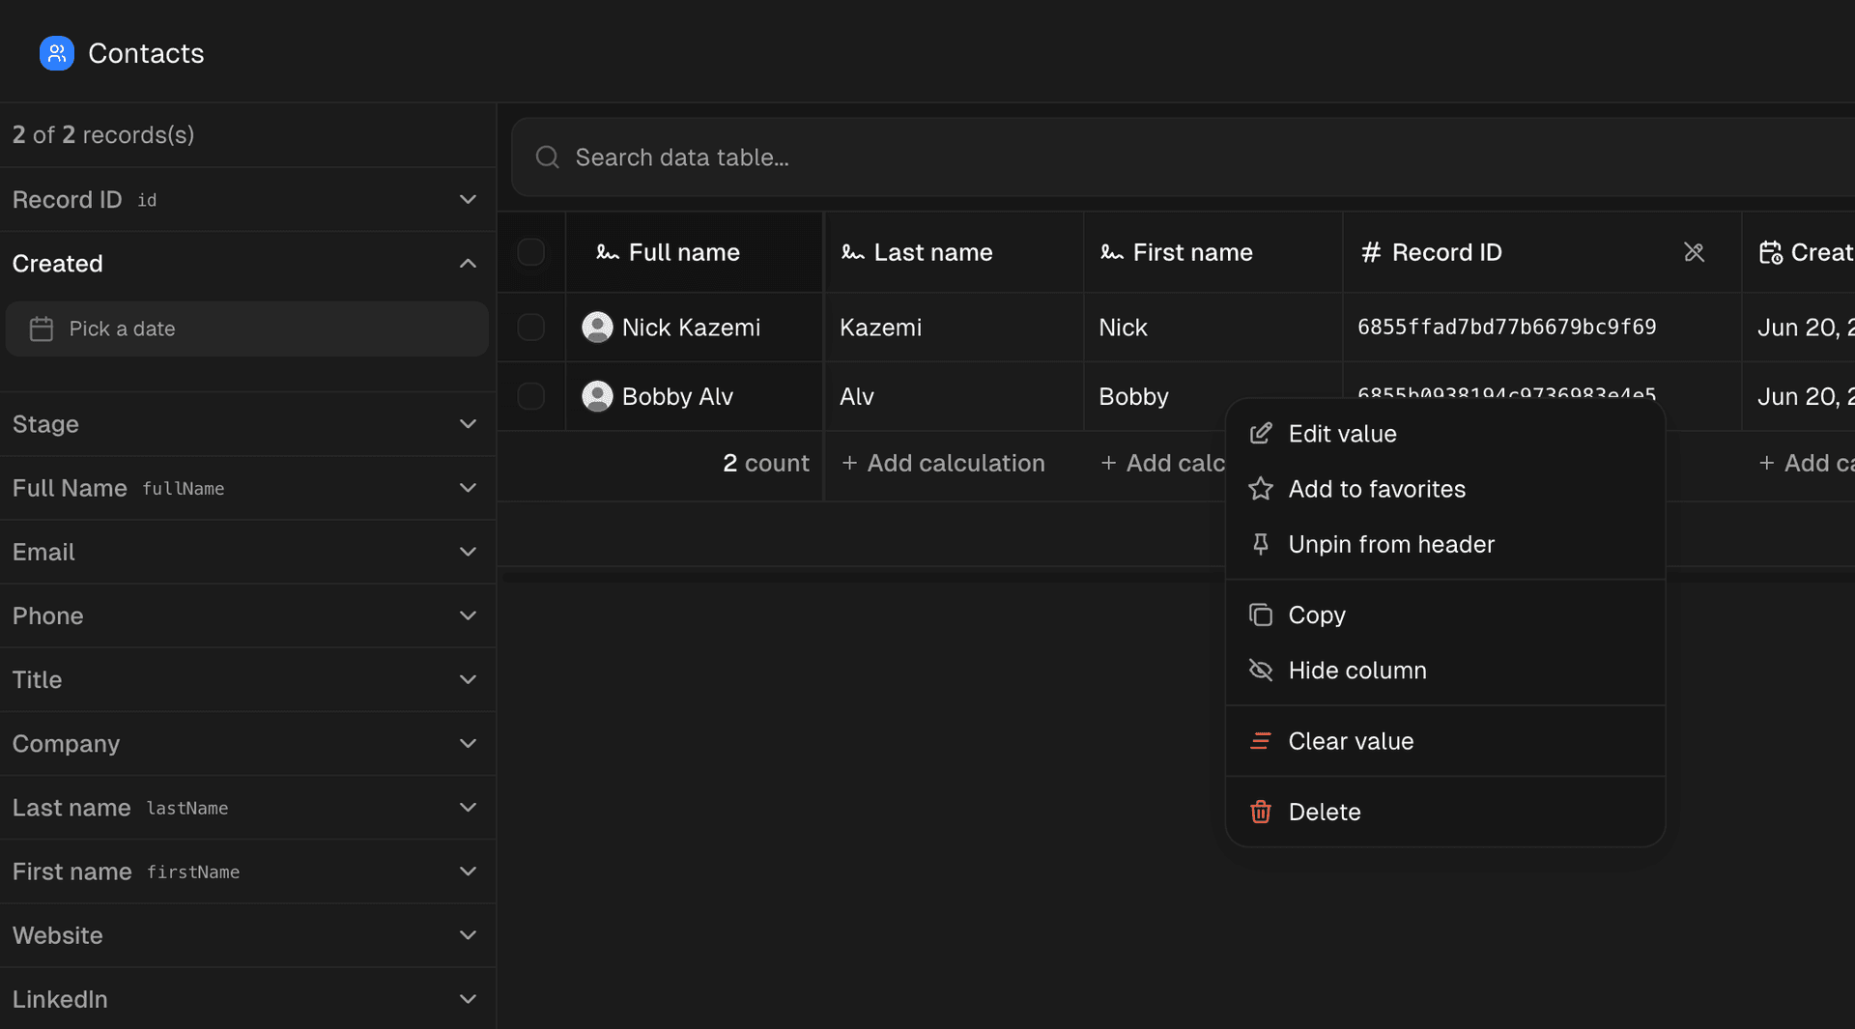Check the row checkbox for Nick Kazemi
Viewport: 1855px width, 1029px height.
coord(530,327)
